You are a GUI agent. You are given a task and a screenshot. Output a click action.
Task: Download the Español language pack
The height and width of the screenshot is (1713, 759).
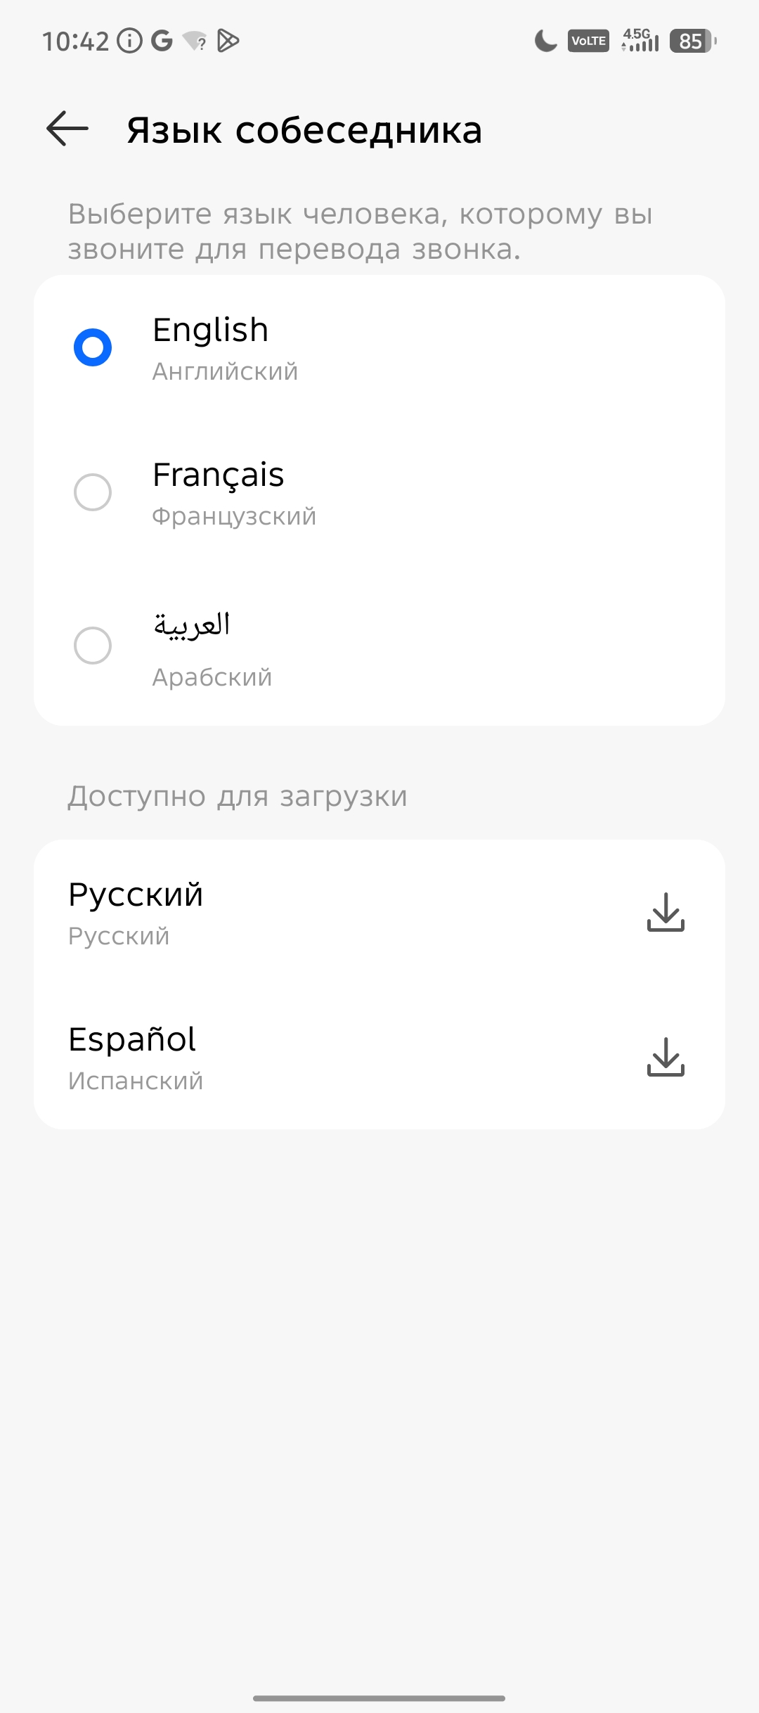pos(665,1057)
